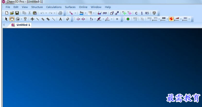
Task: Open the File menu
Action: (8, 7)
